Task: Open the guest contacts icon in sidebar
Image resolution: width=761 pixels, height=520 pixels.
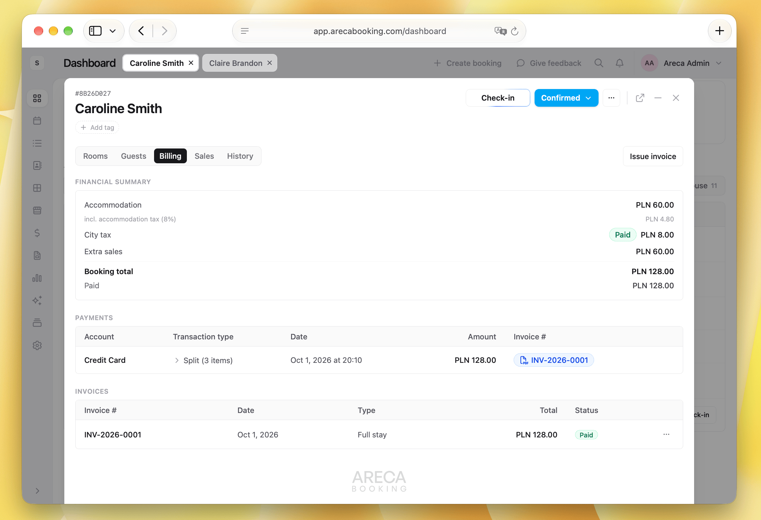Action: tap(37, 165)
